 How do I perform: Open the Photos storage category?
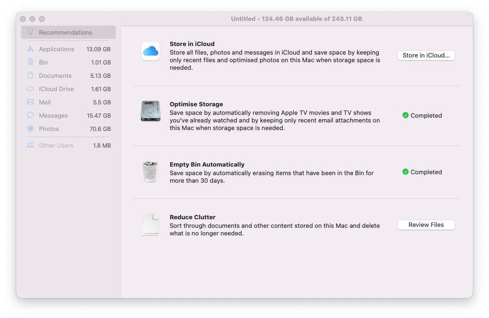[x=68, y=129]
